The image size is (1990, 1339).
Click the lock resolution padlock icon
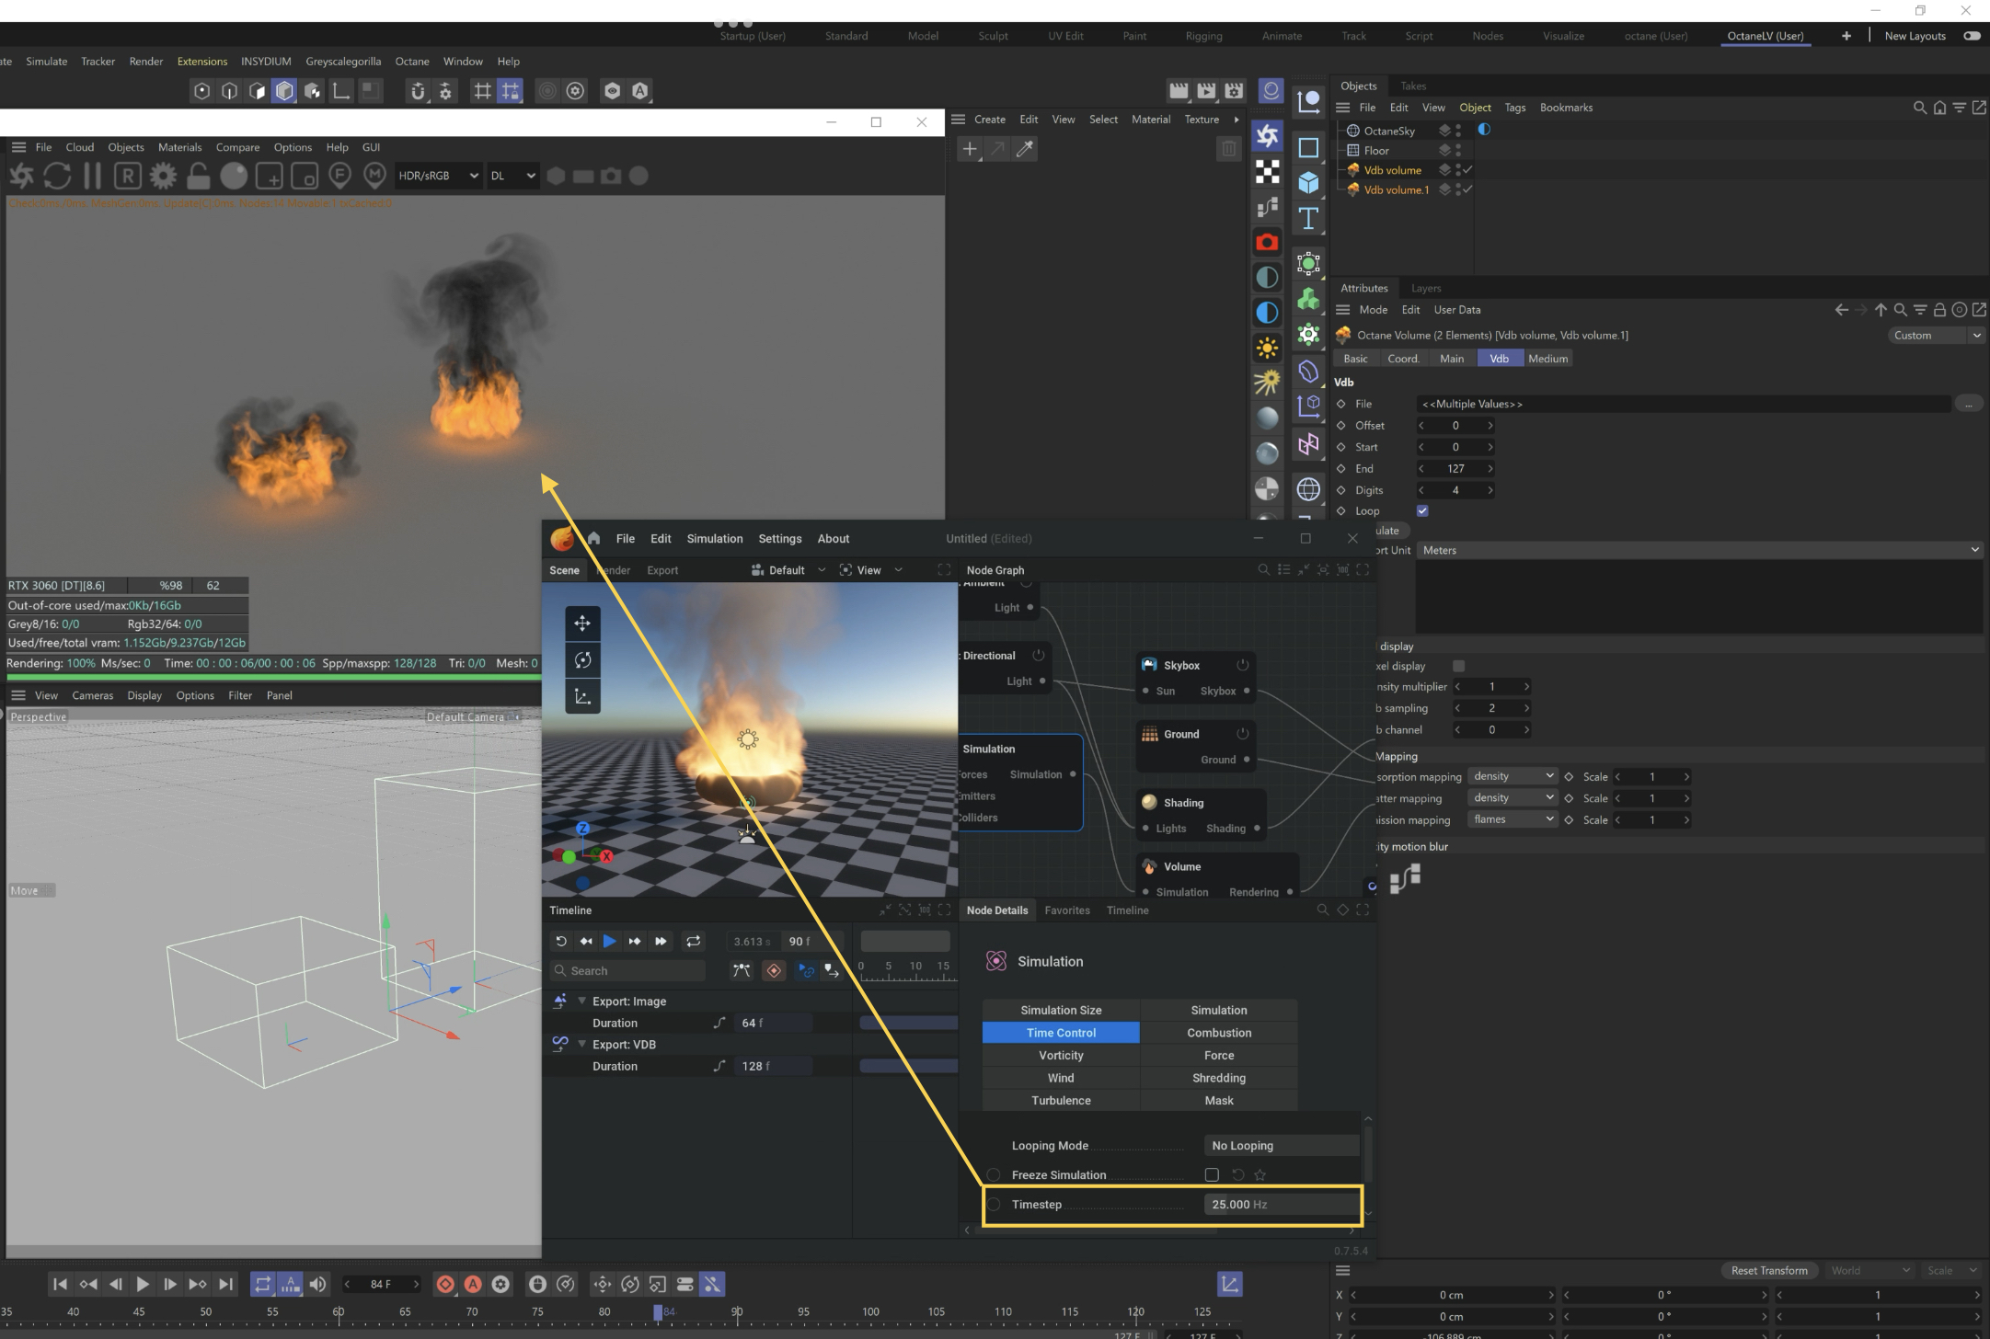click(x=198, y=175)
